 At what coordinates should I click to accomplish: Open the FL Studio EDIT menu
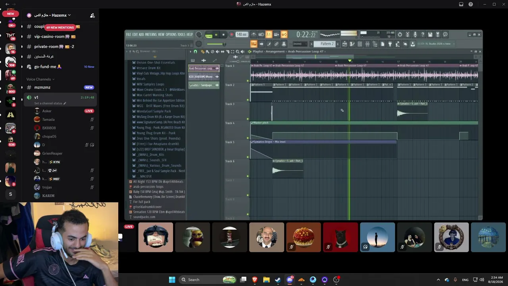(135, 35)
